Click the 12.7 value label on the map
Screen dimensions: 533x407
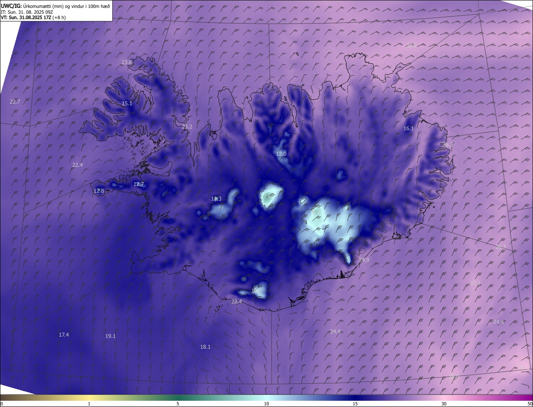(139, 184)
